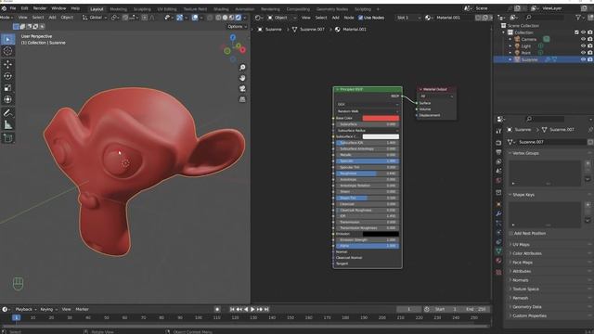Open the Render menu
This screenshot has width=594, height=334.
coord(40,8)
